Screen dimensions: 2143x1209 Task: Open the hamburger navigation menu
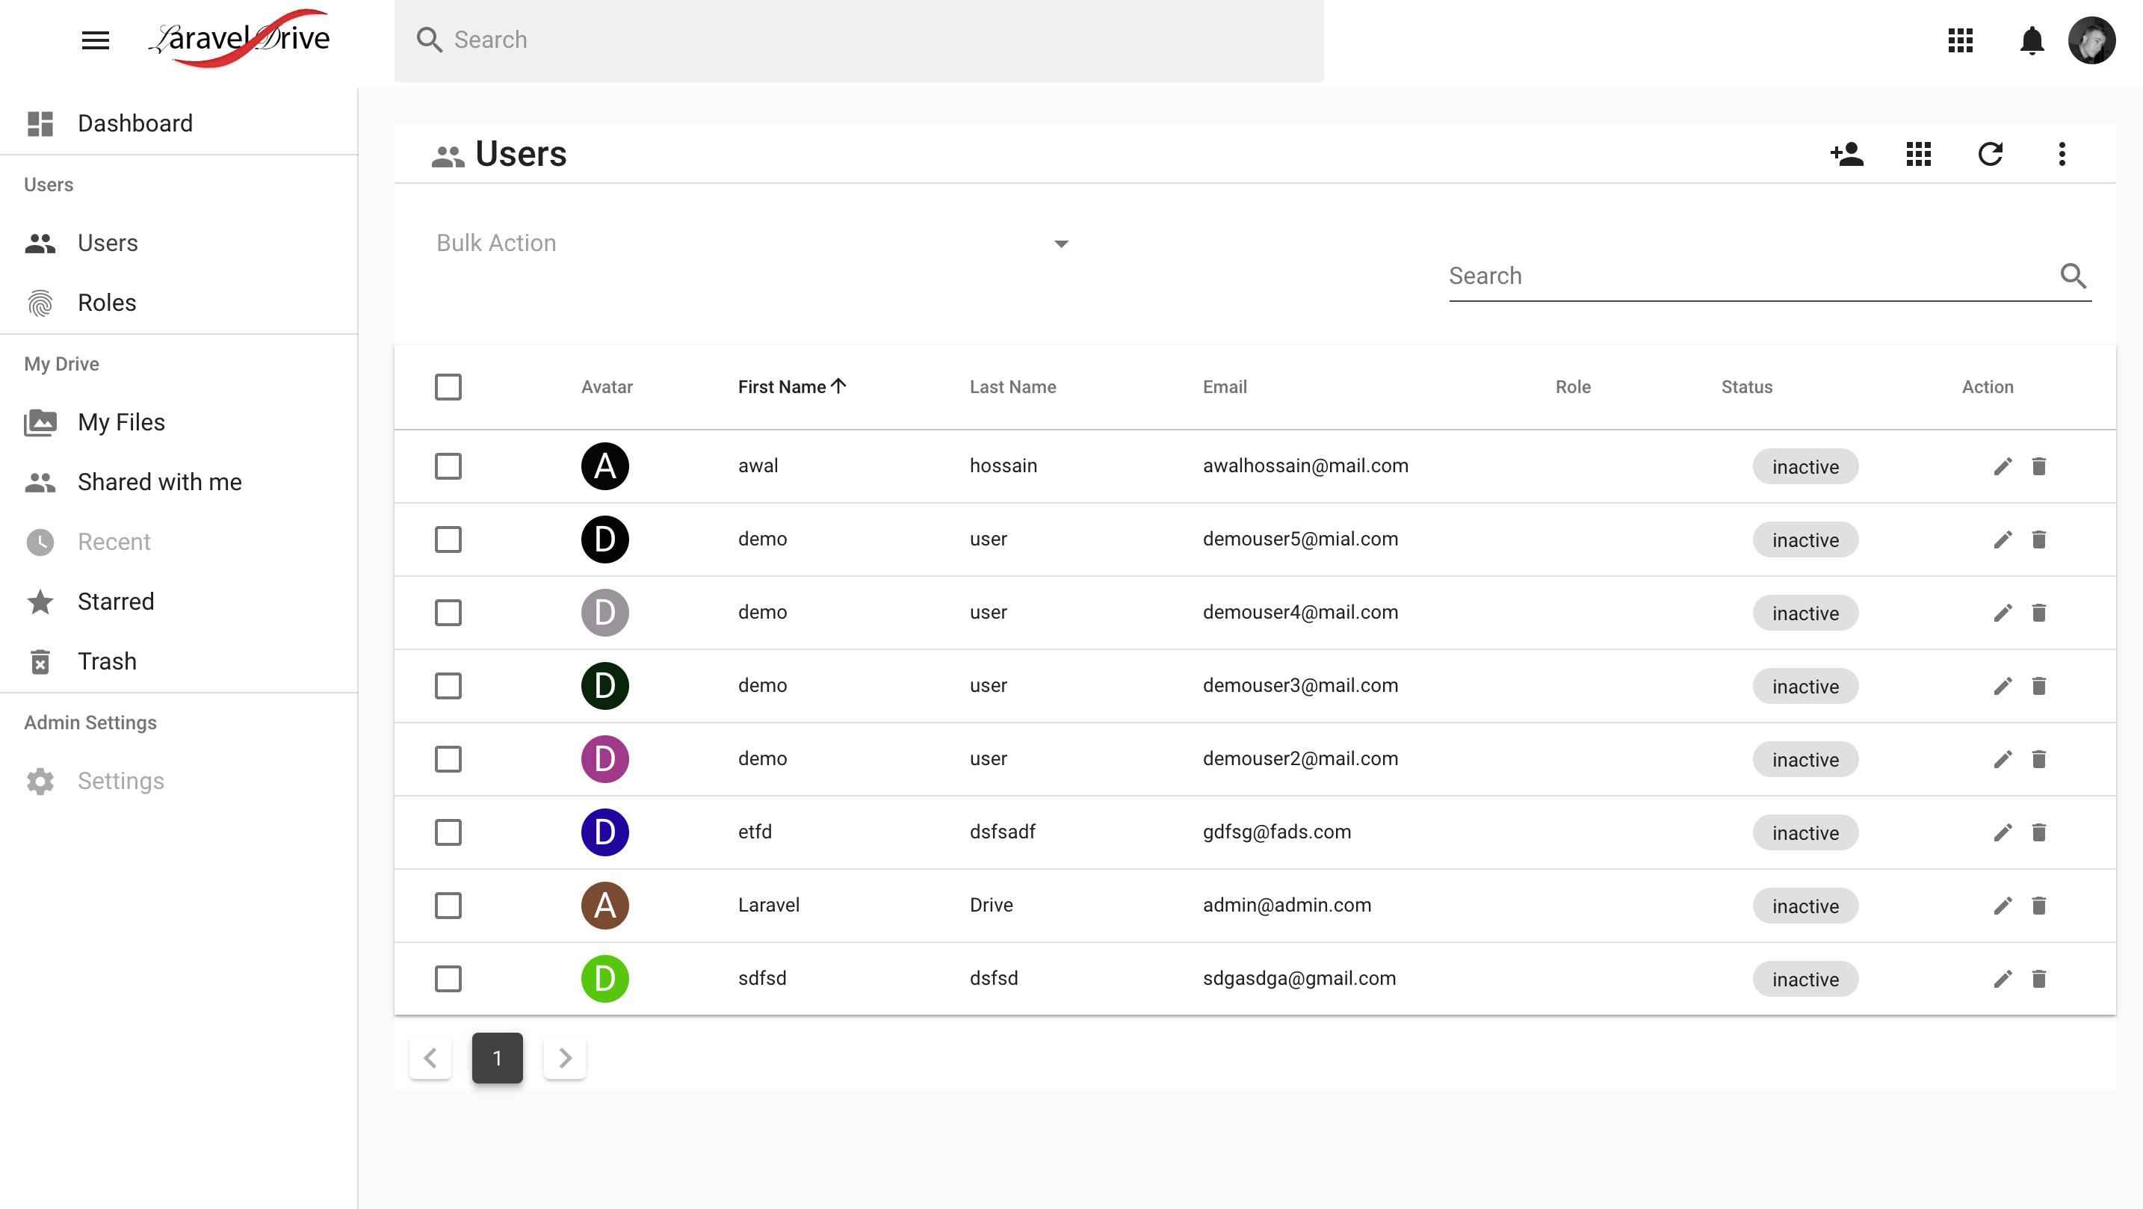point(96,40)
